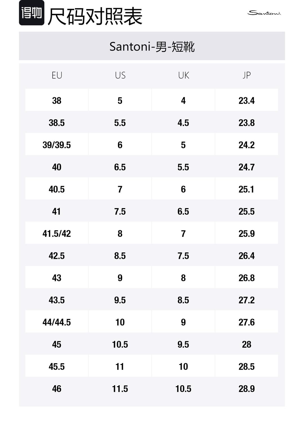Screen dimensions: 304x423
Task: Choose the 41.5/42 EU size cell
Action: [x=57, y=233]
